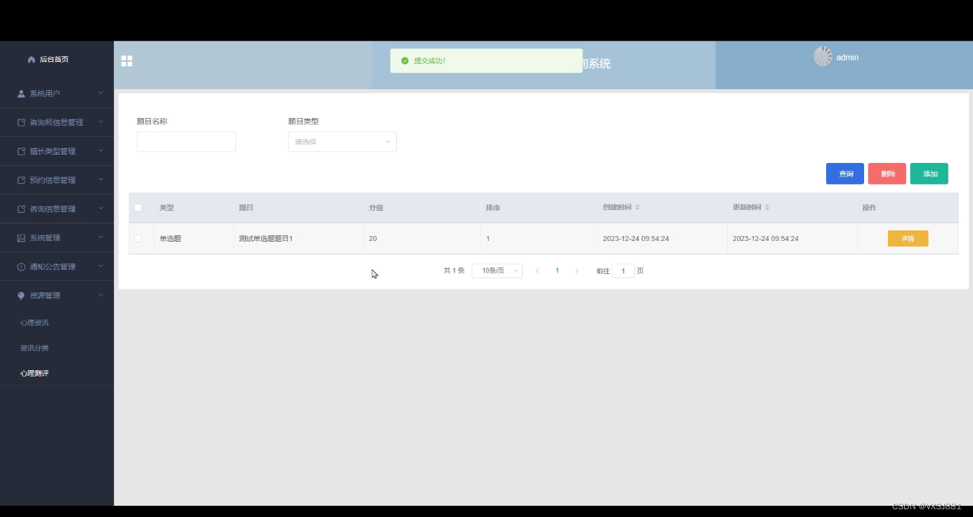Click the home icon beside 后台首页
The width and height of the screenshot is (973, 517).
31,60
